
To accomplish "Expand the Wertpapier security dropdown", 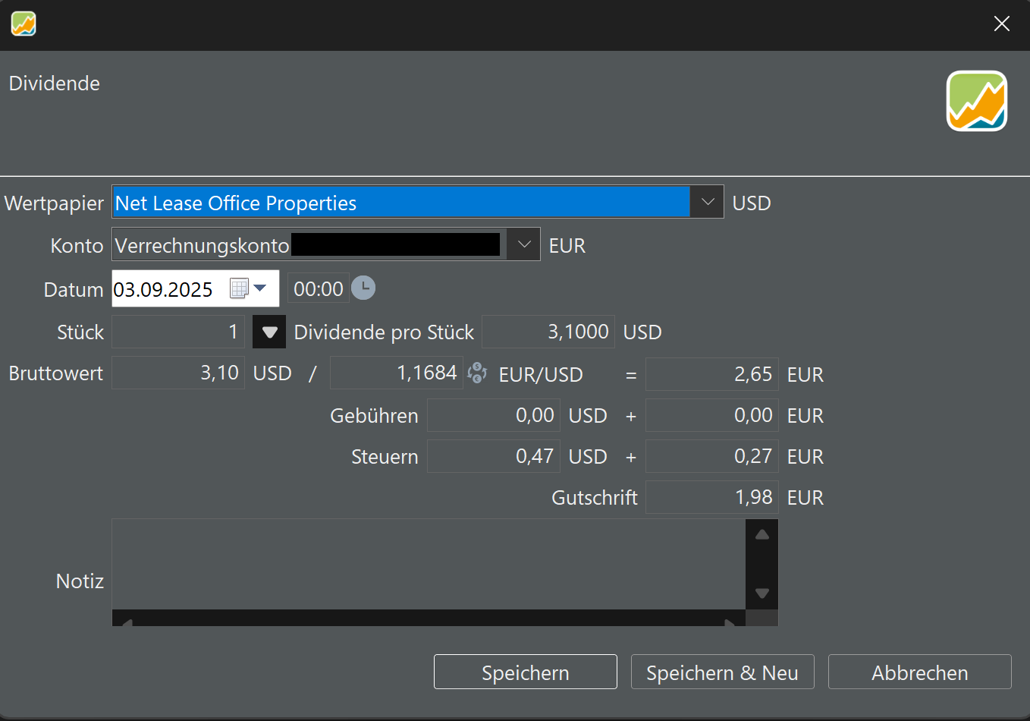I will pyautogui.click(x=707, y=202).
